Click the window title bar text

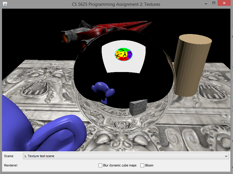click(116, 4)
